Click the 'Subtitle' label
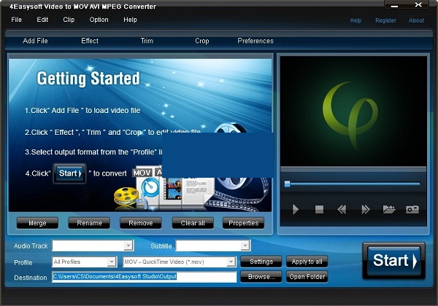 [161, 246]
